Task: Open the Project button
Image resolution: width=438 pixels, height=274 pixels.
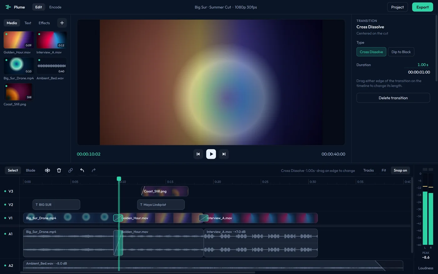Action: click(397, 7)
